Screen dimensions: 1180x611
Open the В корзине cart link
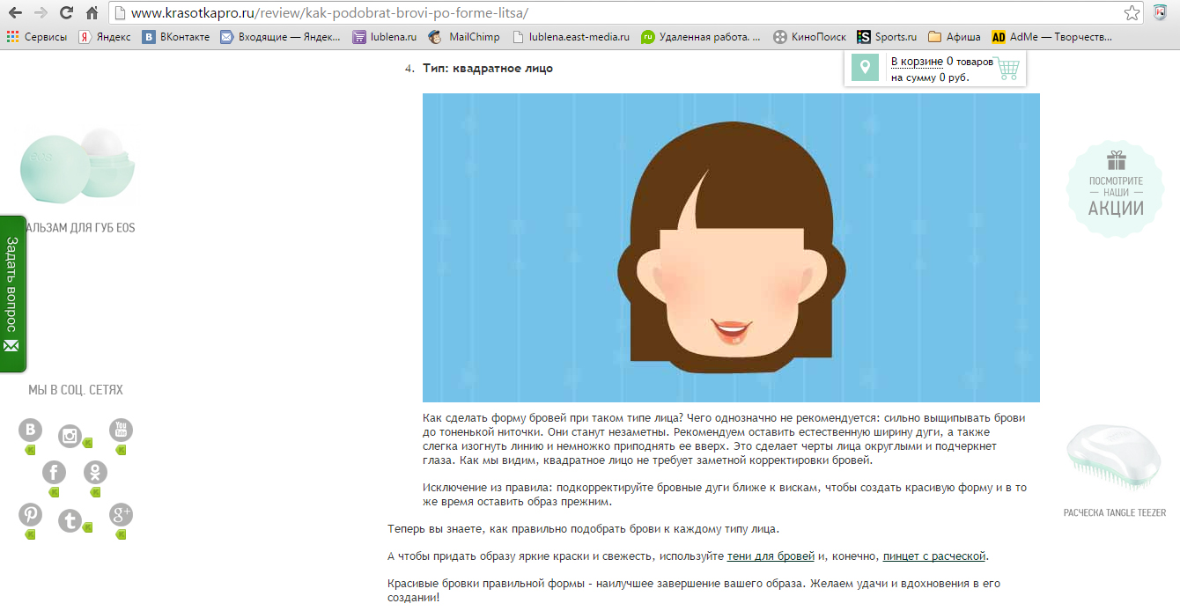[x=917, y=62]
